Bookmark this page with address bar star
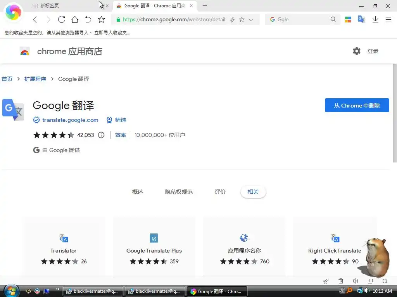Viewport: 397px width, 297px height. tap(242, 19)
